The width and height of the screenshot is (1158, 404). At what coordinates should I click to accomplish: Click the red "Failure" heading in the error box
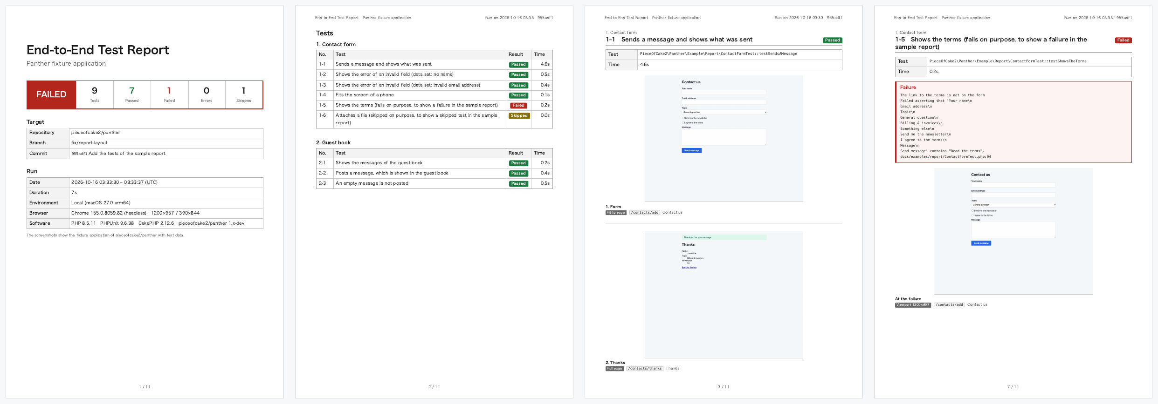908,88
